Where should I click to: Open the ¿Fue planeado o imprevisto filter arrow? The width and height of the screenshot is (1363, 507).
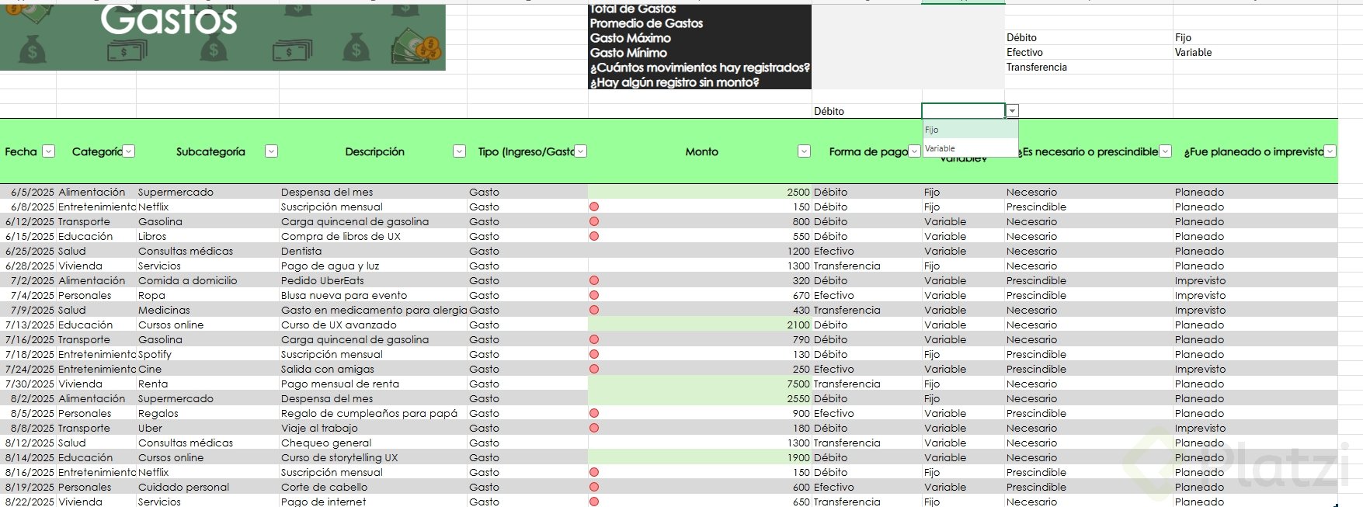pos(1330,151)
